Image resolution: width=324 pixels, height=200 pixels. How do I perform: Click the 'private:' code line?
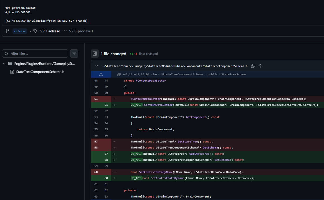131,190
